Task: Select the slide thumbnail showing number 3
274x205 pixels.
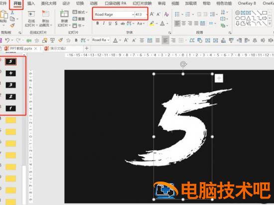Action: click(10, 85)
